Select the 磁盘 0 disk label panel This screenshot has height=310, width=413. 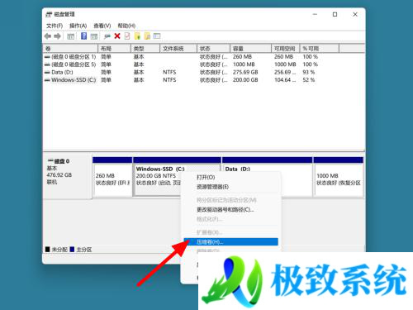68,176
